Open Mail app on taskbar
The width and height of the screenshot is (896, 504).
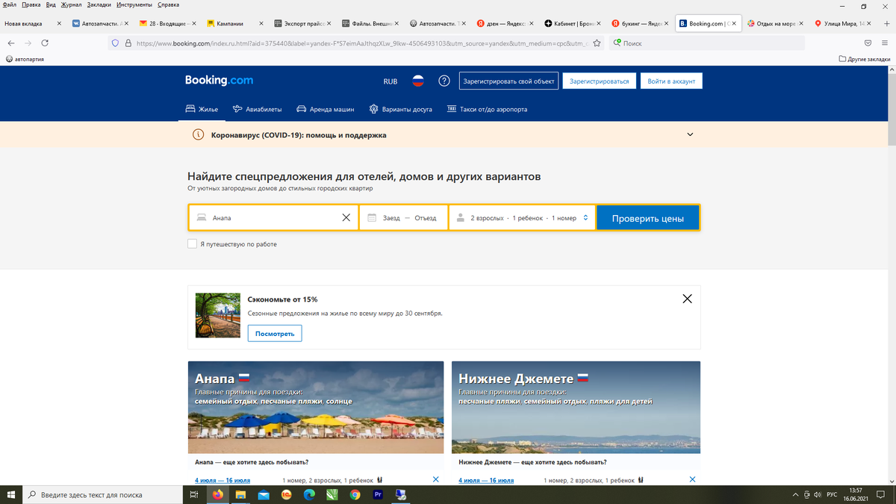coord(264,494)
